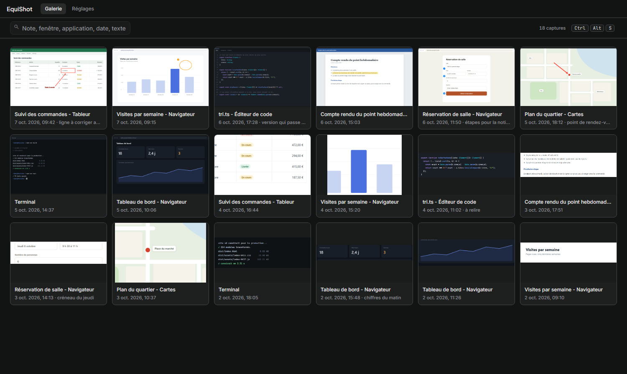The image size is (627, 374).
Task: Click the Ctrl shortcut key badge
Action: pyautogui.click(x=580, y=28)
